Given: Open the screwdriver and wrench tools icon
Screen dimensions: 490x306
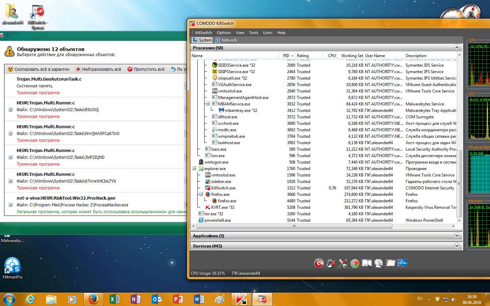Looking at the screenshot, I should (x=343, y=263).
